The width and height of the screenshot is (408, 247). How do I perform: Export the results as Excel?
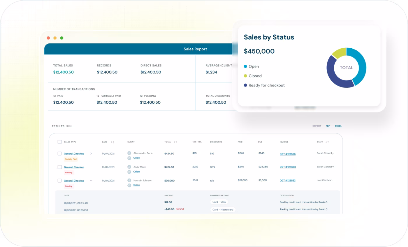pos(338,126)
